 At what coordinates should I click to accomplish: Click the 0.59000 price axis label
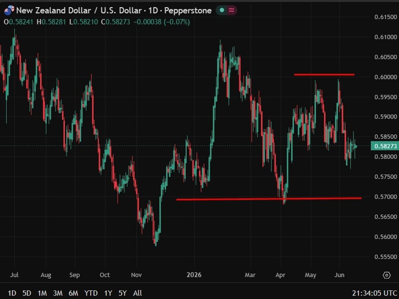(x=385, y=117)
